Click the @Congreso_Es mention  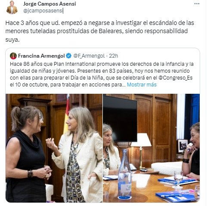point(175,78)
